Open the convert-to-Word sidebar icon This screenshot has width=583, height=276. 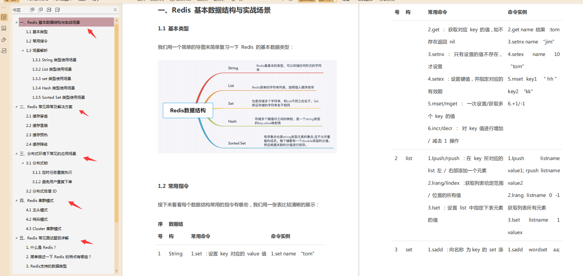coord(4,51)
